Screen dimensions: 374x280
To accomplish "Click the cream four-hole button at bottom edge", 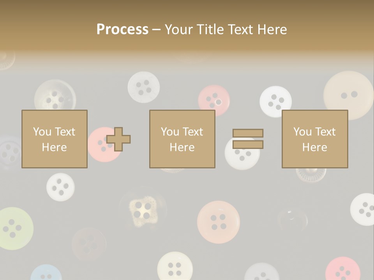I will pyautogui.click(x=175, y=267).
